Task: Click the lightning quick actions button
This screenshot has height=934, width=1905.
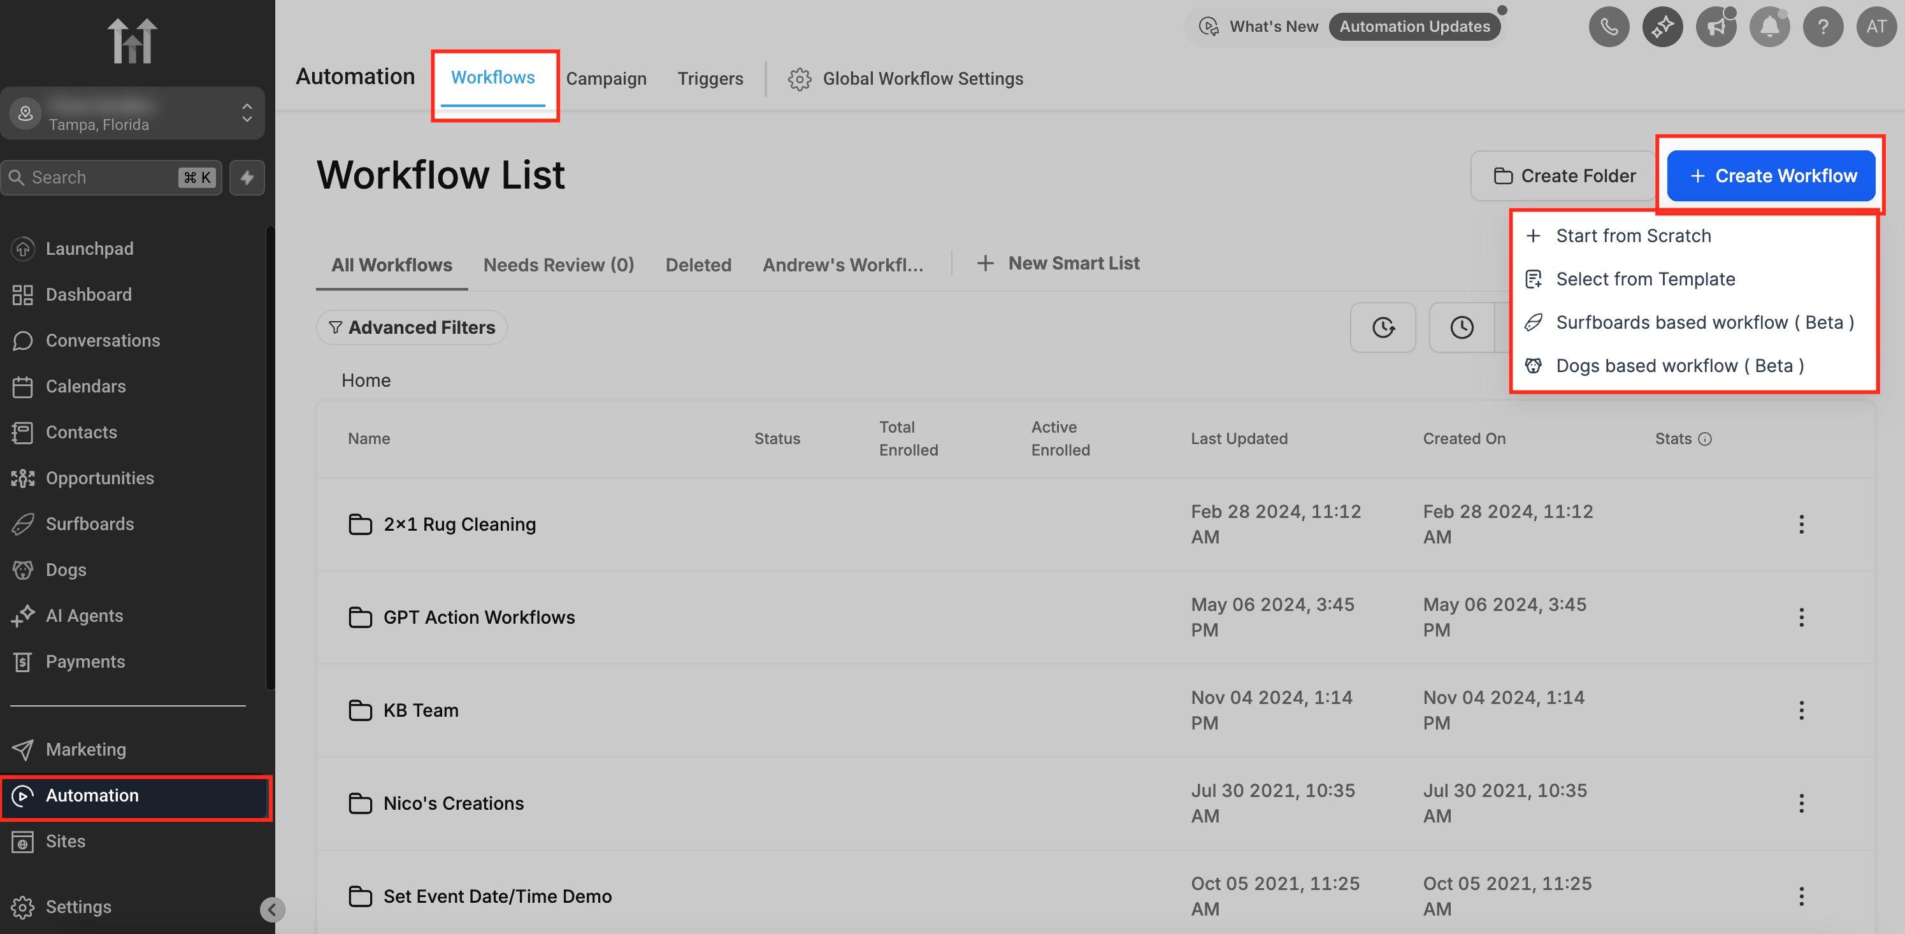Action: tap(247, 178)
